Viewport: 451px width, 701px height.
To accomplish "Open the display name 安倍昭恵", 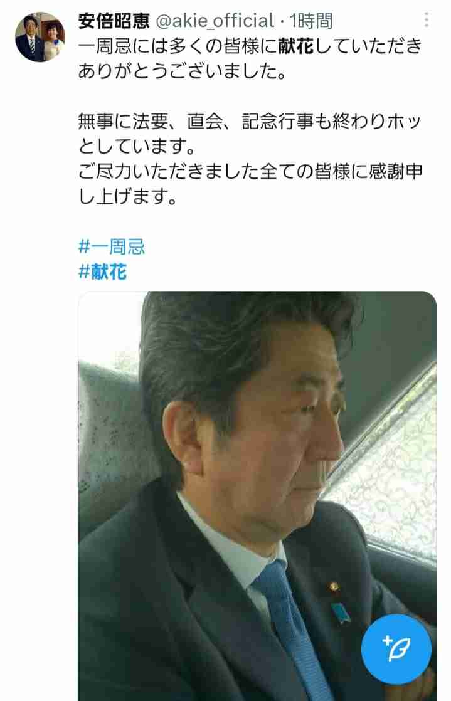I will click(x=114, y=21).
